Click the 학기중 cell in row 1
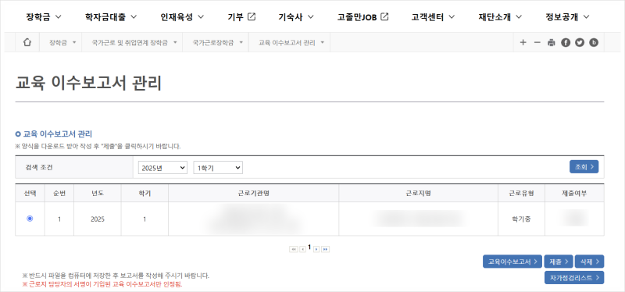This screenshot has width=625, height=292. tap(521, 219)
